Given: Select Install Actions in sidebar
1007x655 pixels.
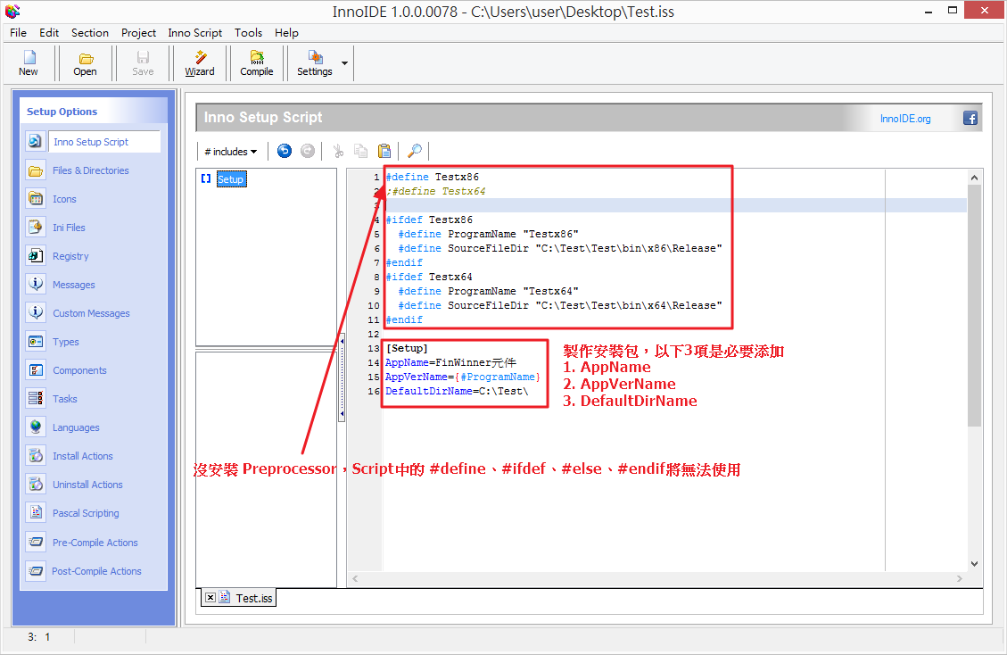Looking at the screenshot, I should tap(83, 455).
